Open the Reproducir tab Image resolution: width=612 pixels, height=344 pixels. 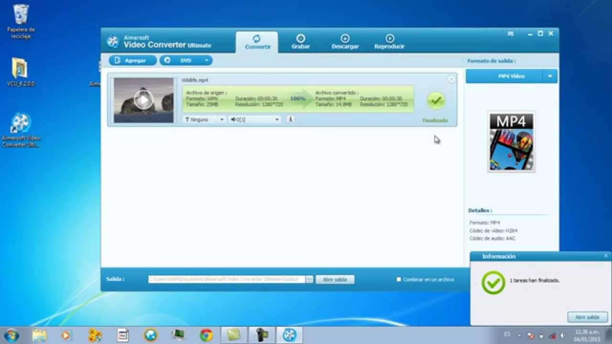pyautogui.click(x=389, y=42)
